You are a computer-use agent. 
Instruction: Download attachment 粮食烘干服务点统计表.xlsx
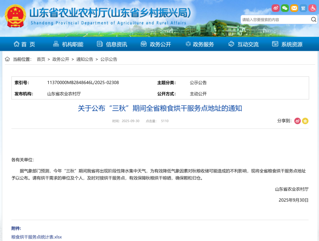click(x=36, y=237)
